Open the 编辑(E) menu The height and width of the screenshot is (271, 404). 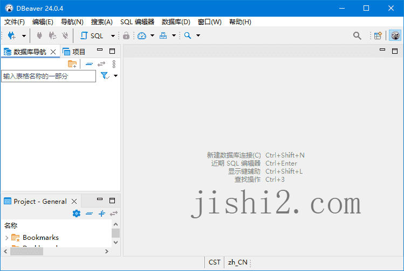43,22
